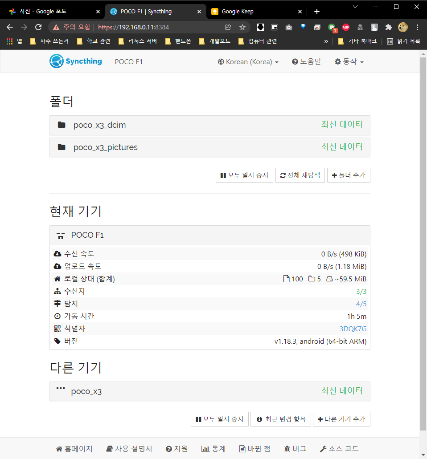Open the 자주 쓰는거 bookmark folder
The image size is (427, 459).
(x=49, y=41)
